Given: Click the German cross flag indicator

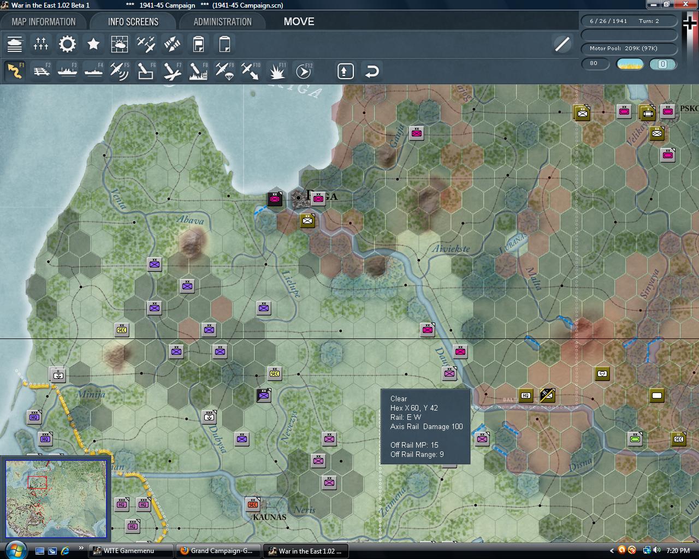Looking at the screenshot, I should (x=690, y=24).
